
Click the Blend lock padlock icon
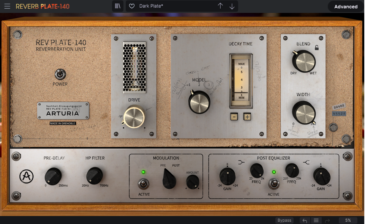coord(317,48)
